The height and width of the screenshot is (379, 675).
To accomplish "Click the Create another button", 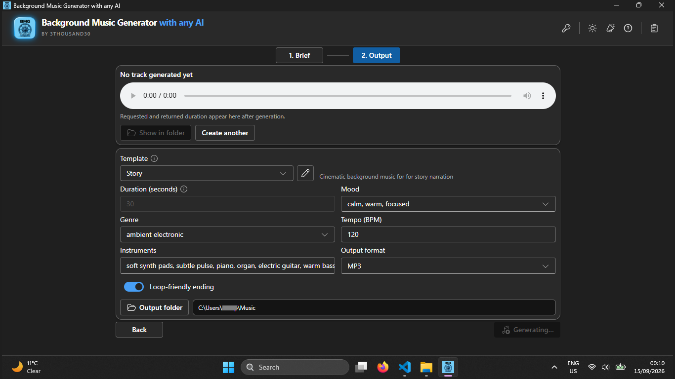I will click(225, 133).
